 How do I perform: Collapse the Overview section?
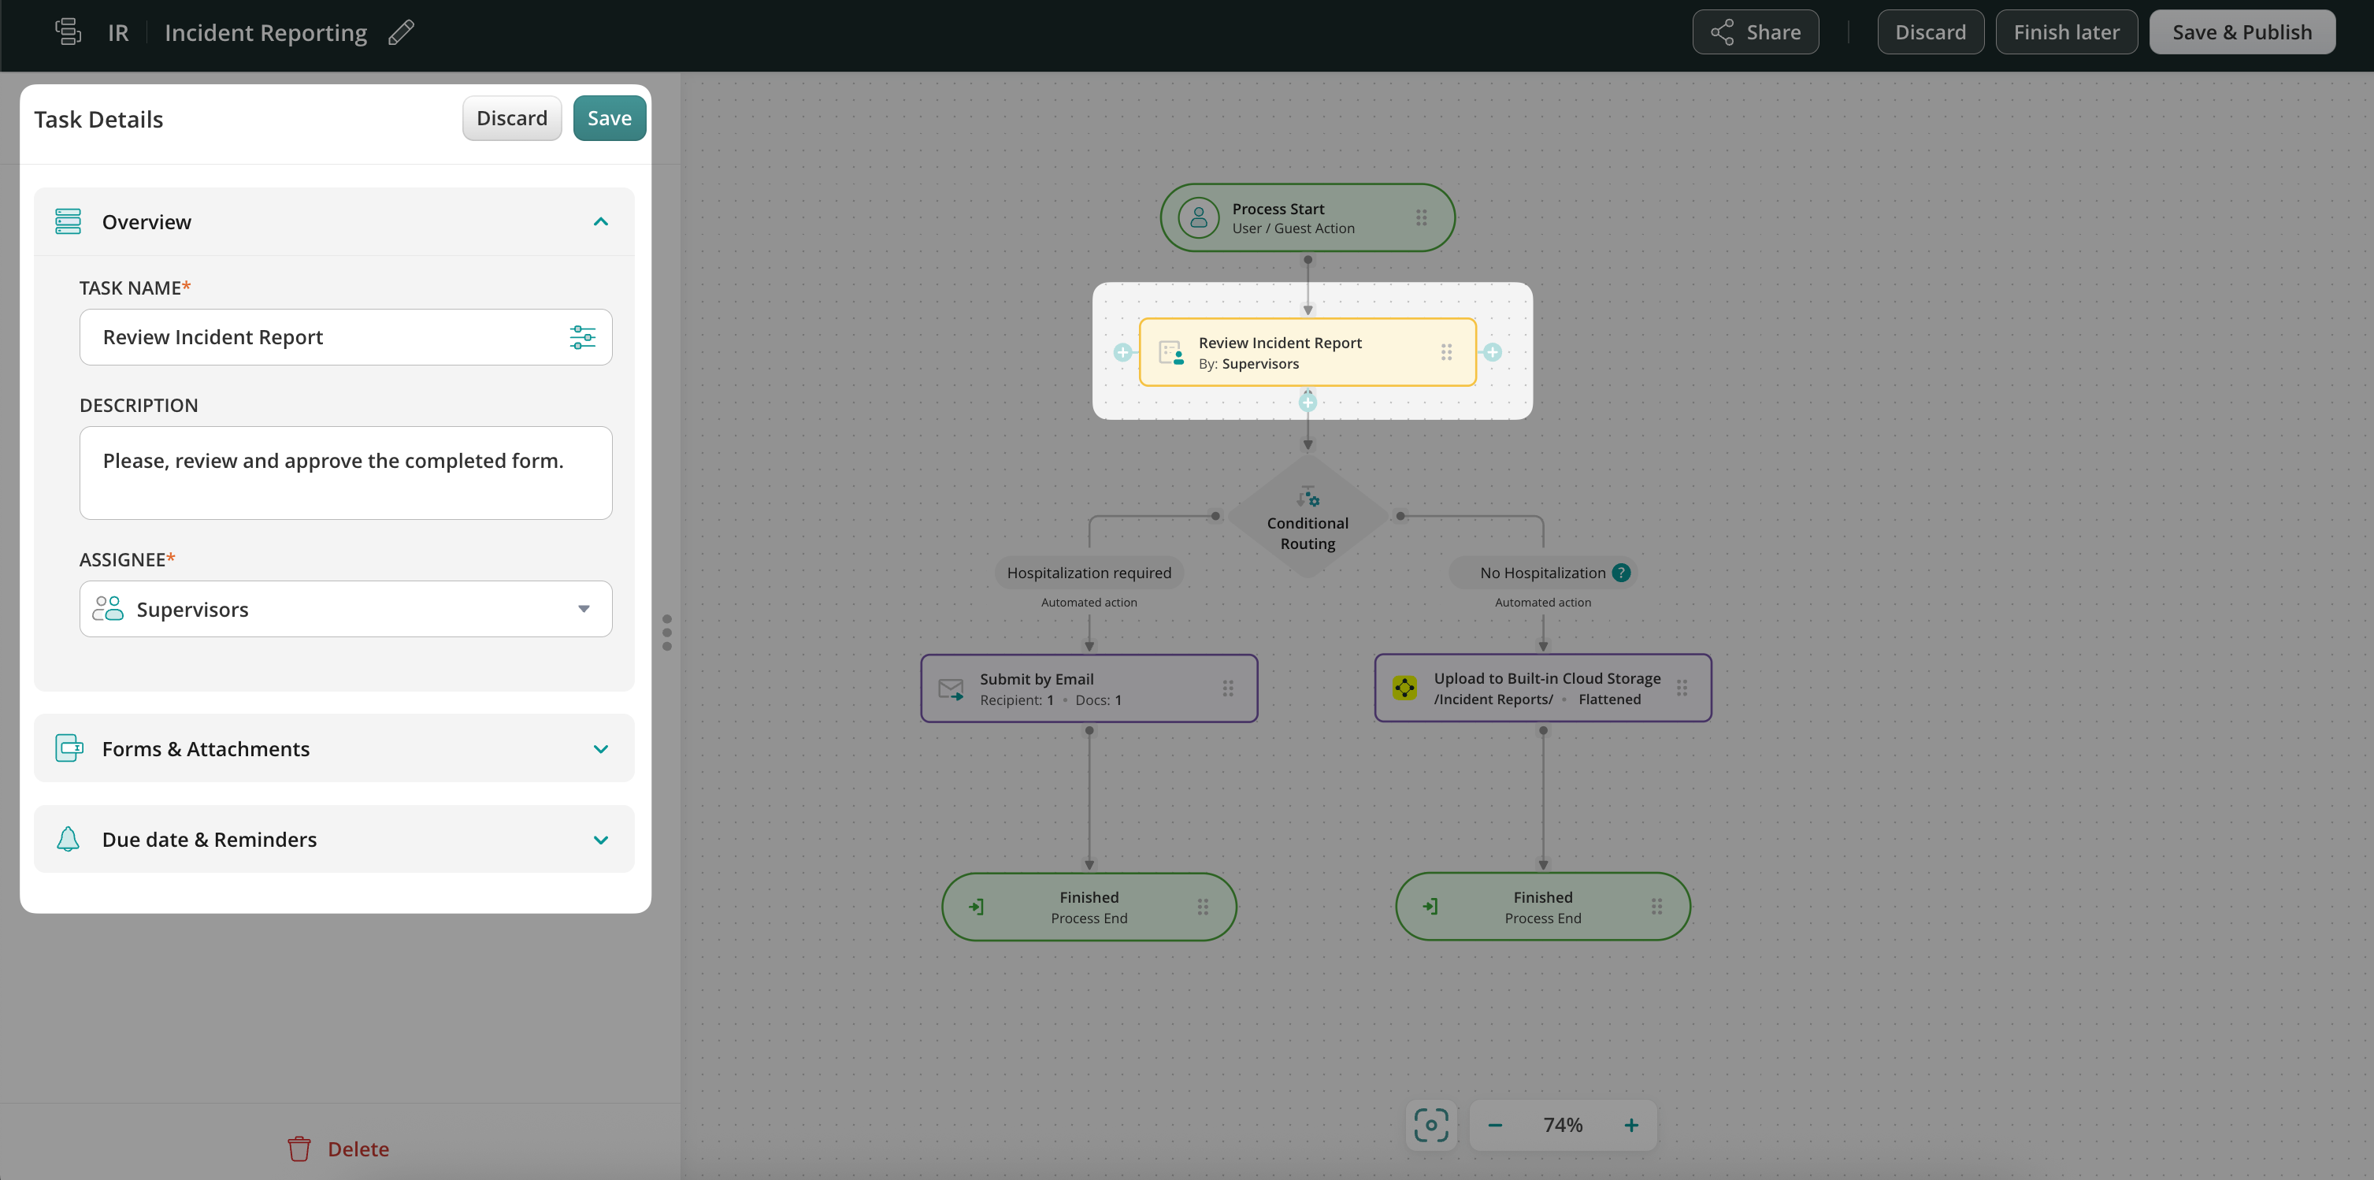tap(601, 222)
